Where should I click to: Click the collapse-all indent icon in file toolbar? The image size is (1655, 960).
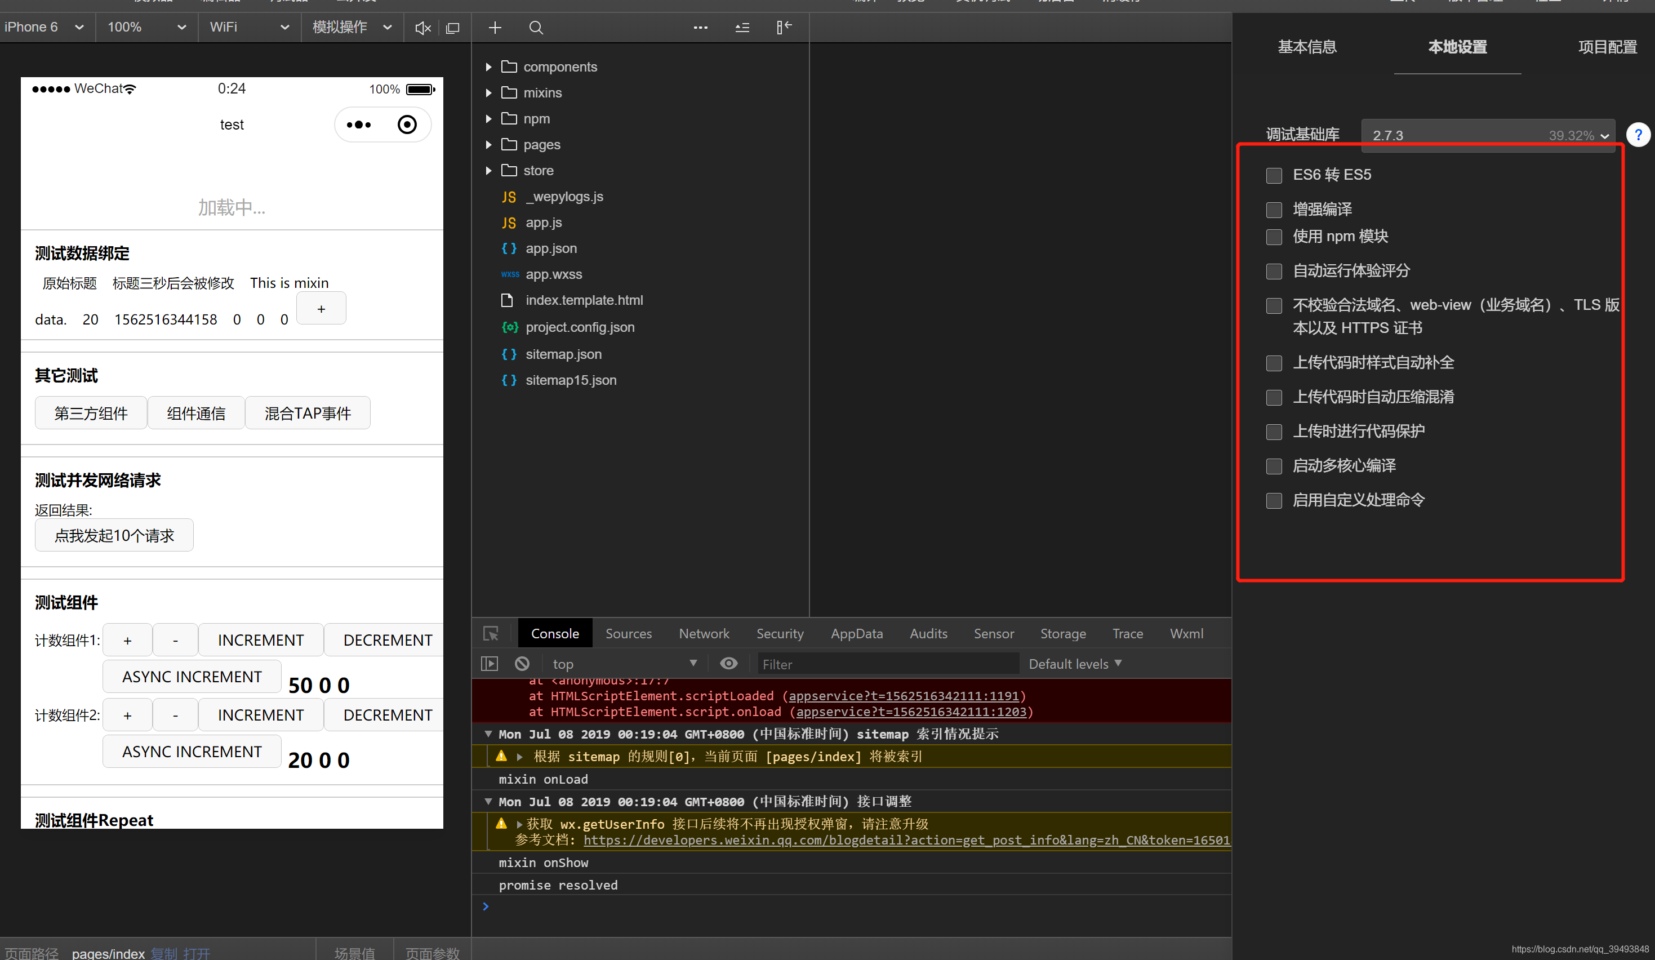[x=742, y=28]
